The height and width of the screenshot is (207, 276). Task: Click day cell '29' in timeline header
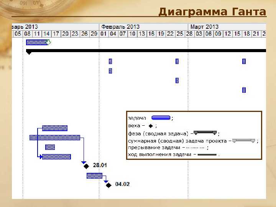[x=94, y=34]
